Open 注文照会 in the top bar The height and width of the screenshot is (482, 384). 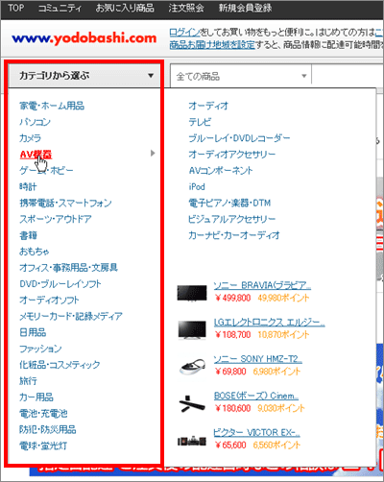(186, 8)
